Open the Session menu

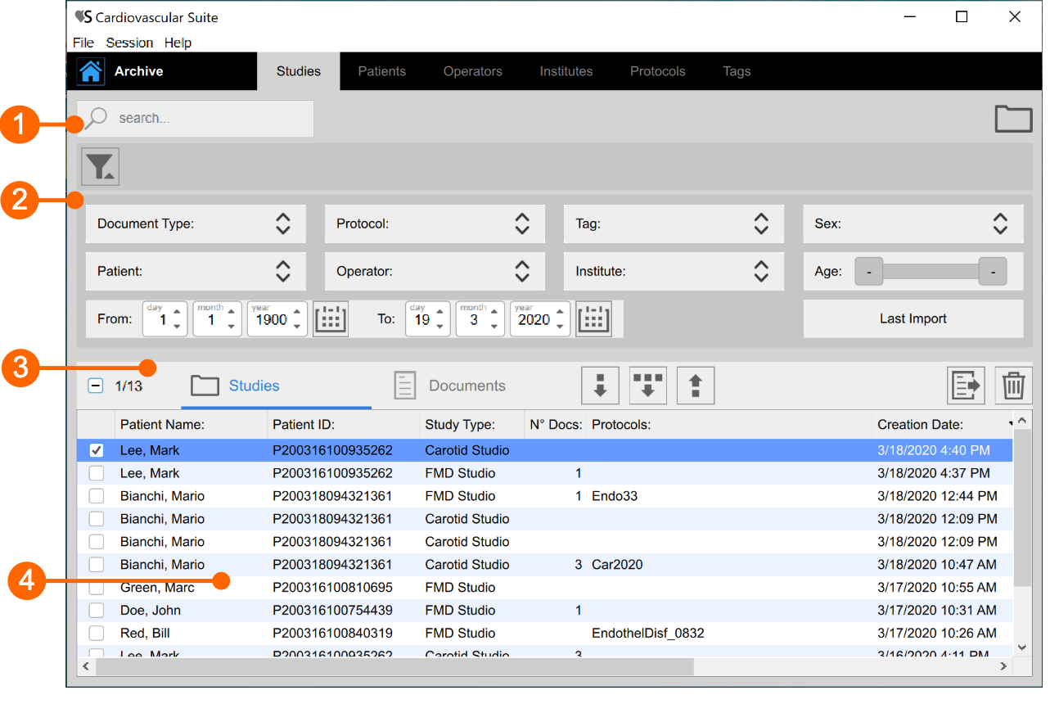click(129, 43)
